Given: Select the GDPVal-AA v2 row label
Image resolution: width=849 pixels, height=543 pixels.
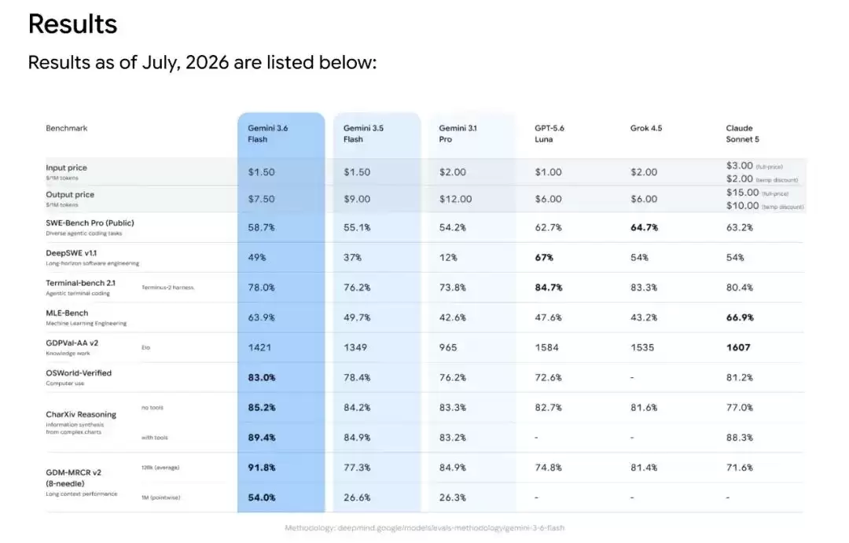Looking at the screenshot, I should (x=72, y=343).
